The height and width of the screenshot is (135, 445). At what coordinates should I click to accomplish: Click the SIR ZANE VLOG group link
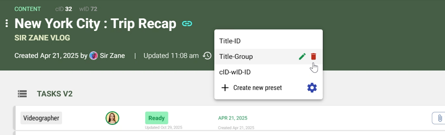pyautogui.click(x=42, y=38)
